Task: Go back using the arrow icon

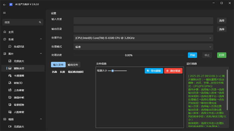Action: (4, 5)
